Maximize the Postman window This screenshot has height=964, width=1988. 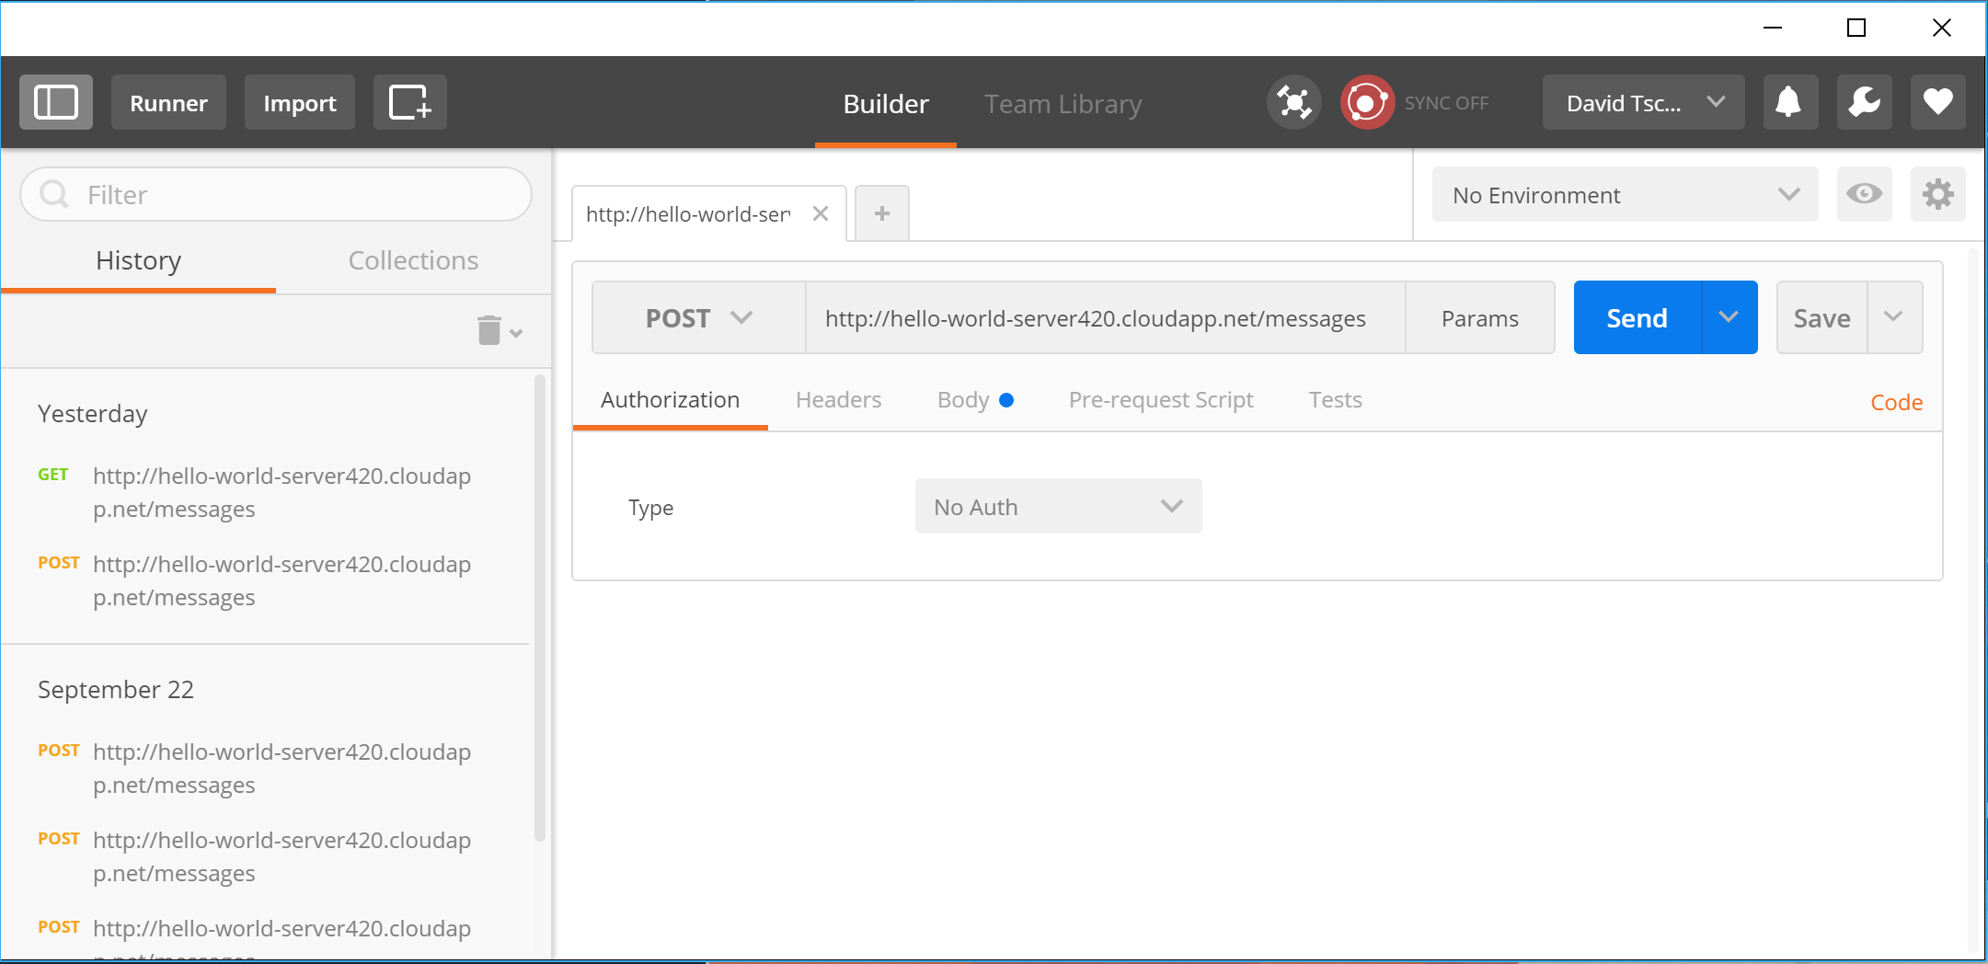click(x=1856, y=28)
